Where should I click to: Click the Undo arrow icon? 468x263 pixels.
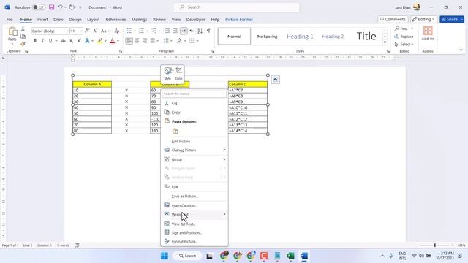[x=60, y=7]
